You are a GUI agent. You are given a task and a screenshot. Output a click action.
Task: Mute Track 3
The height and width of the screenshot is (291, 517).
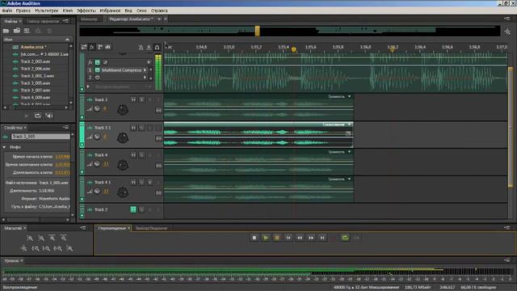(x=133, y=99)
